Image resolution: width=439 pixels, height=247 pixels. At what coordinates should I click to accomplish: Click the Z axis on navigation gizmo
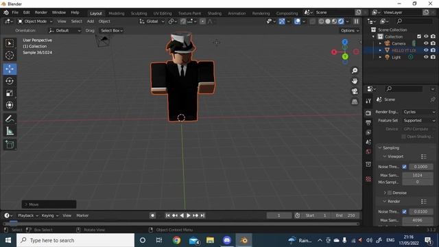tap(345, 42)
